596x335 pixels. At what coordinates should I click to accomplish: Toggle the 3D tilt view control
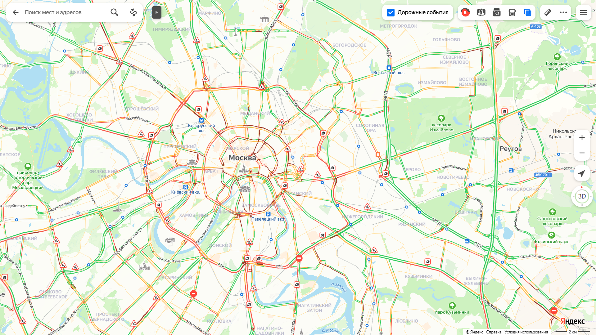tap(582, 196)
